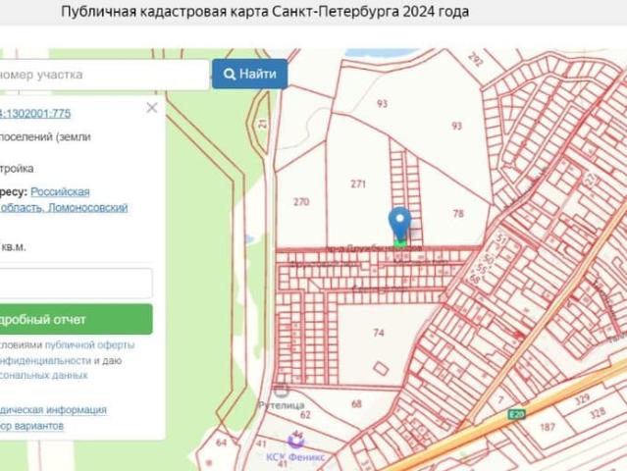Open cadastral number 1302001:775 link
This screenshot has height=471, width=627.
click(x=35, y=114)
